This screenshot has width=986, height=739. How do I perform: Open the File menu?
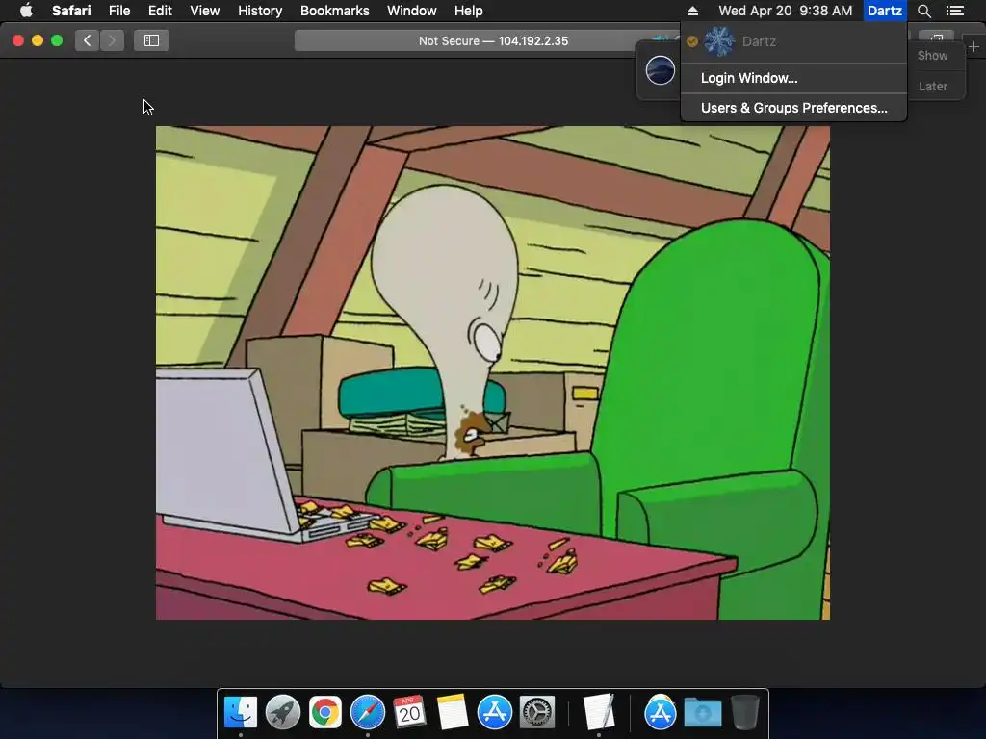118,11
